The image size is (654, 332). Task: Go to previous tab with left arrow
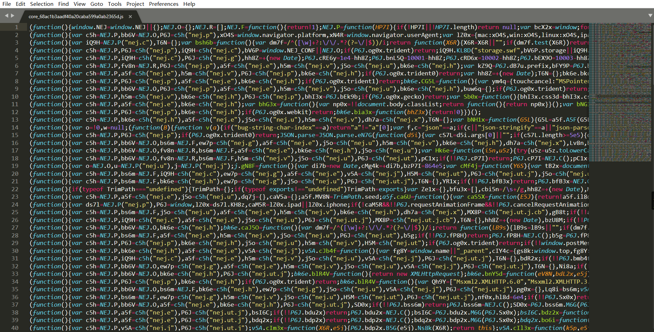pyautogui.click(x=6, y=15)
